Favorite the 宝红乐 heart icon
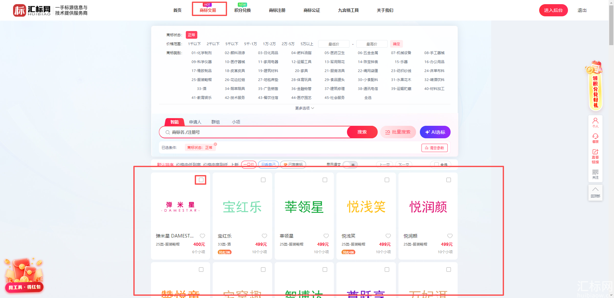This screenshot has height=298, width=614. [264, 236]
